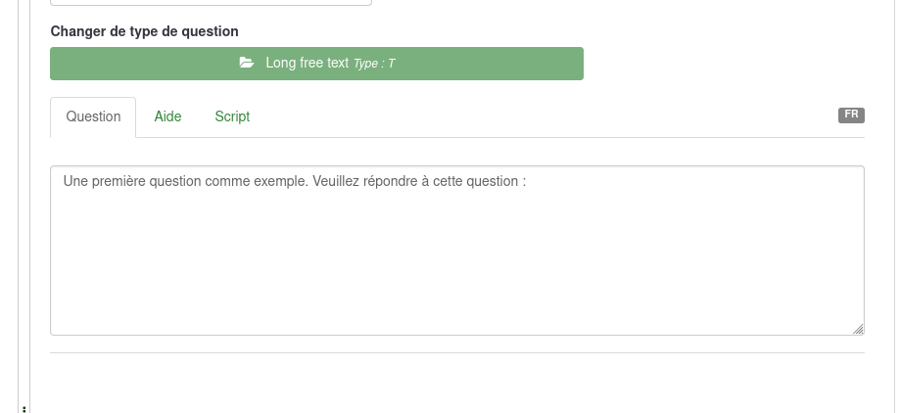The width and height of the screenshot is (900, 413).
Task: Select the Script tab
Action: [232, 116]
